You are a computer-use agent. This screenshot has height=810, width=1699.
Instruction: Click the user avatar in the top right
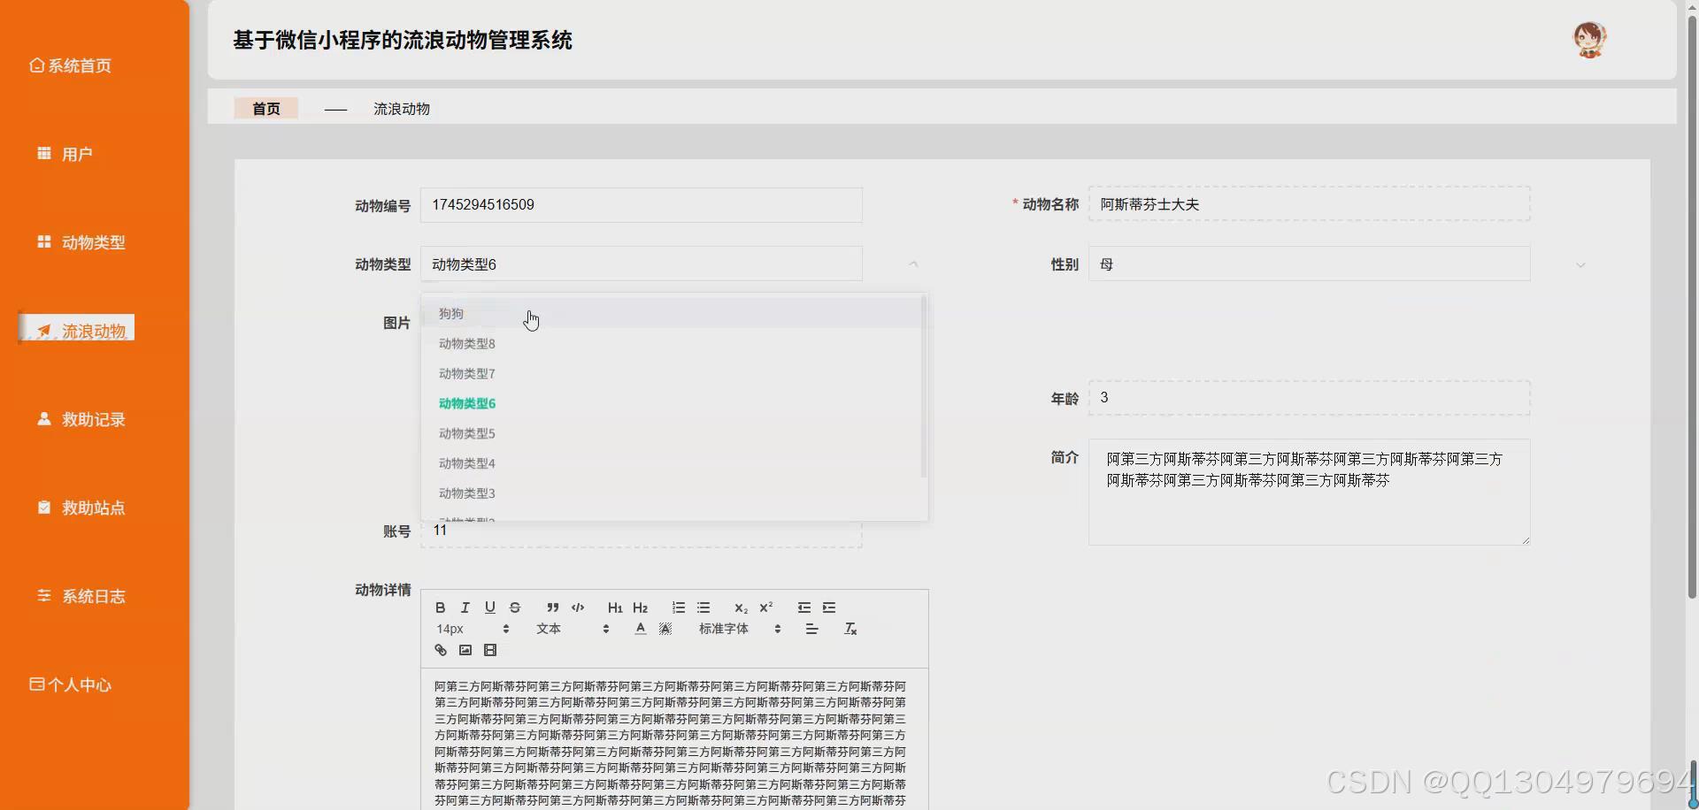click(1590, 39)
